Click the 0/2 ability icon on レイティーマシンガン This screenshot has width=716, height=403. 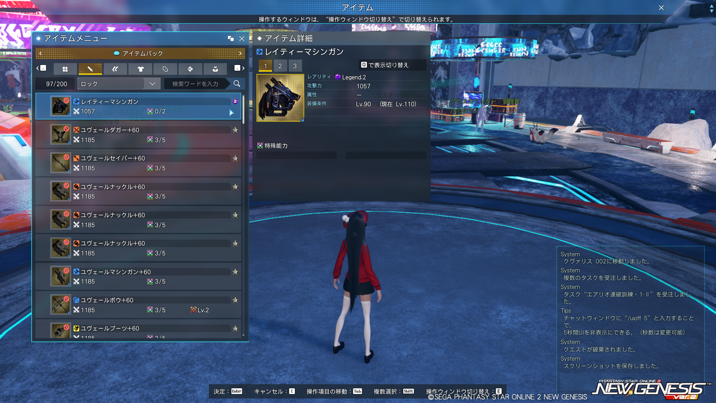pyautogui.click(x=150, y=111)
